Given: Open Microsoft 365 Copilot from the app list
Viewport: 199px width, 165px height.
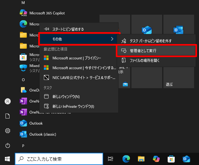Looking at the screenshot, I should (42, 13).
